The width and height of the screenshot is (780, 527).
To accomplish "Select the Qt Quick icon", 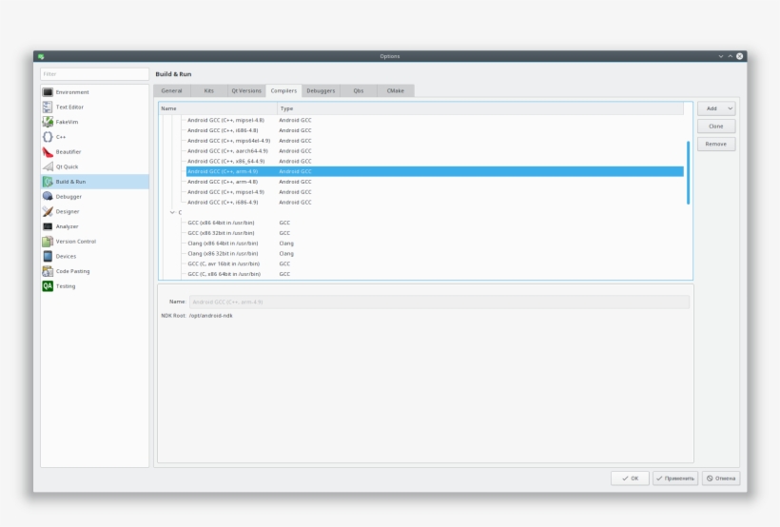I will click(x=48, y=166).
